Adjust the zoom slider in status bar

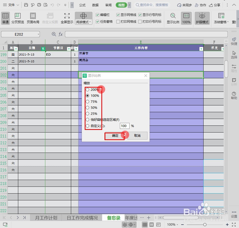[205, 224]
